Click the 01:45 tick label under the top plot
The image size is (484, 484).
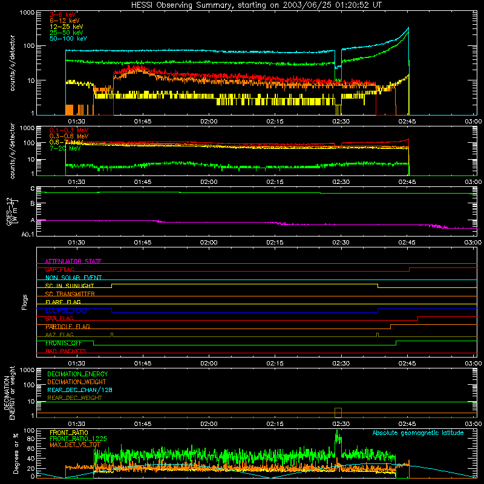(143, 122)
